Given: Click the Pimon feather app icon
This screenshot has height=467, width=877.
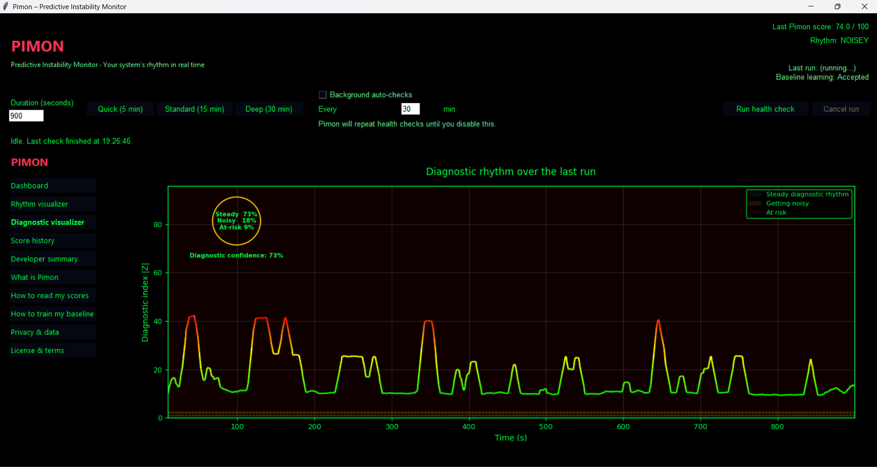Looking at the screenshot, I should tap(5, 6).
